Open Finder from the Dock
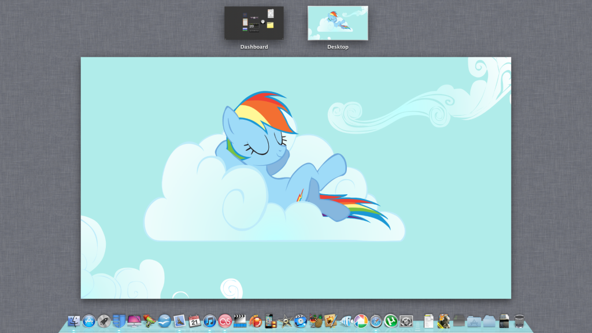592x333 pixels. (x=73, y=321)
